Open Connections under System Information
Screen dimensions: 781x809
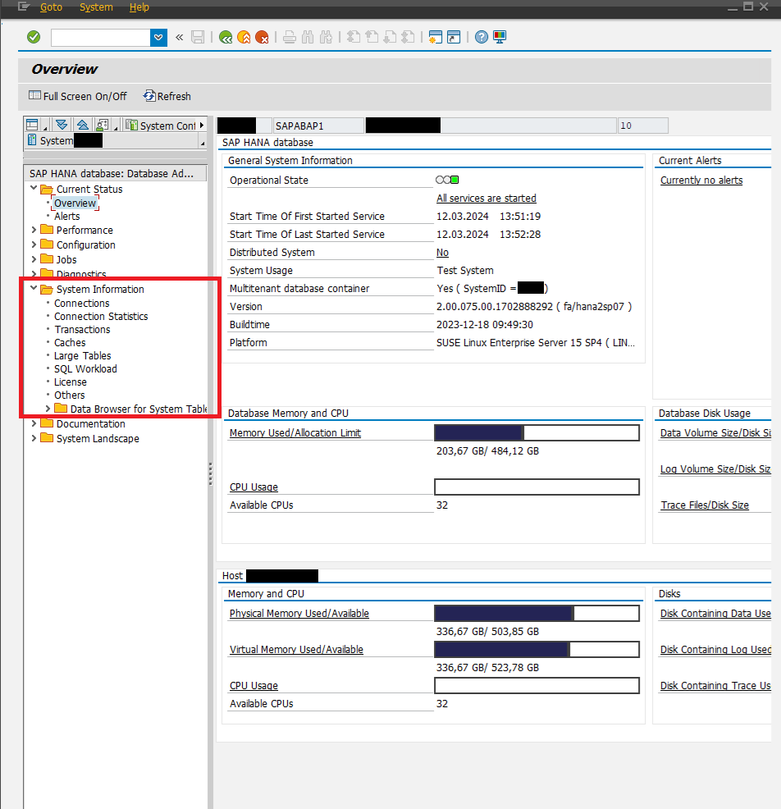[82, 304]
